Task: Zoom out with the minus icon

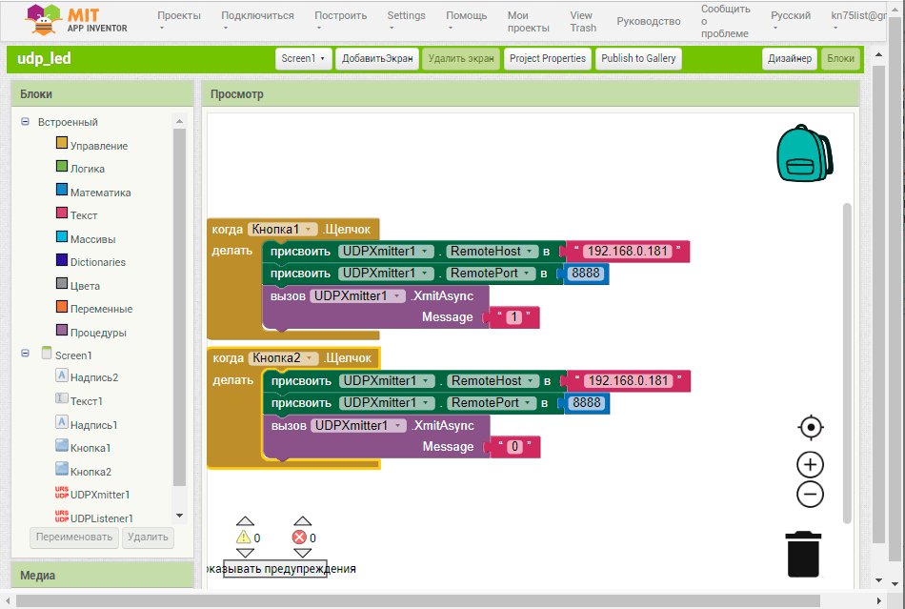Action: (x=810, y=494)
